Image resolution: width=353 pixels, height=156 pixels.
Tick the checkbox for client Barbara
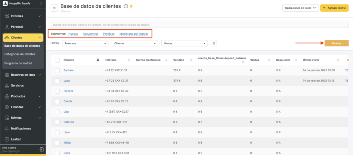click(x=57, y=70)
